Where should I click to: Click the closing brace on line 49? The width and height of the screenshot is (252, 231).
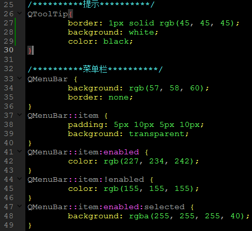(30, 225)
